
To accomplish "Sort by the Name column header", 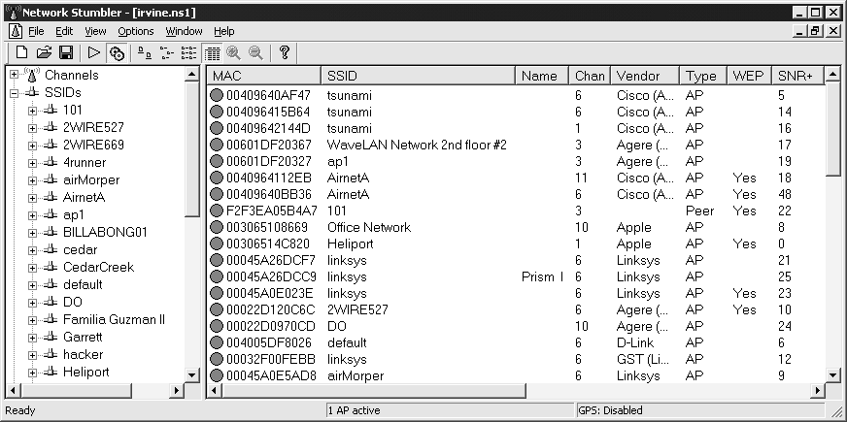I will point(542,76).
